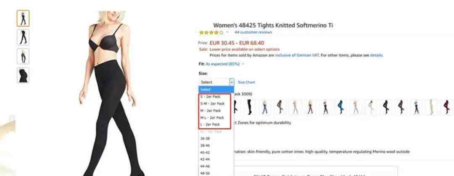The width and height of the screenshot is (454, 176).
Task: Expand the rating dropdown arrow beside stars
Action: click(x=227, y=33)
